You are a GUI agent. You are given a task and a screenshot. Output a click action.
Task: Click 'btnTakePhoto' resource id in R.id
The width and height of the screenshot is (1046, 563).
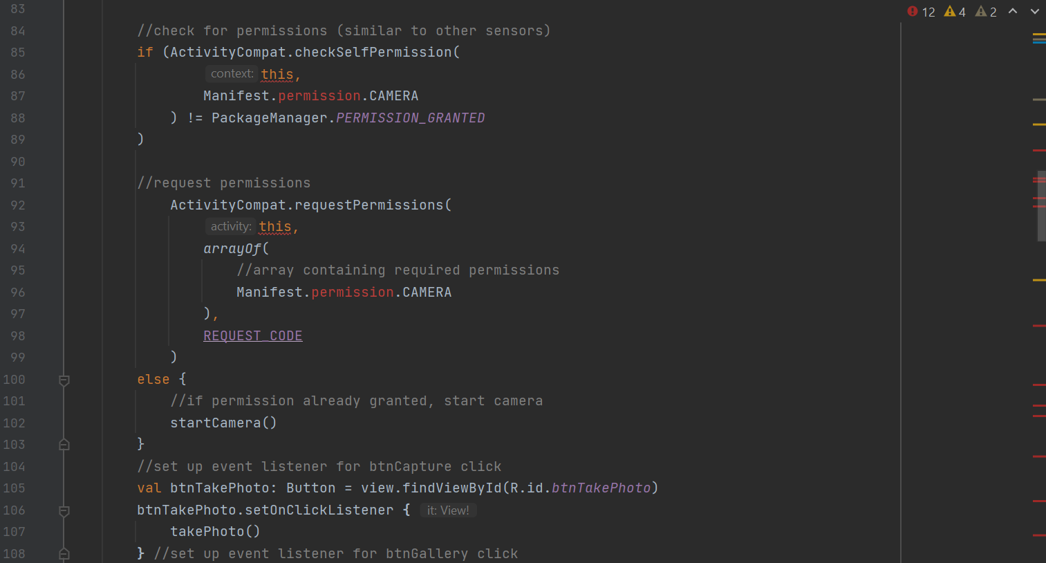(x=601, y=488)
